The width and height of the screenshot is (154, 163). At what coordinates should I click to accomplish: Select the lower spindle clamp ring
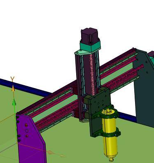pyautogui.click(x=106, y=133)
